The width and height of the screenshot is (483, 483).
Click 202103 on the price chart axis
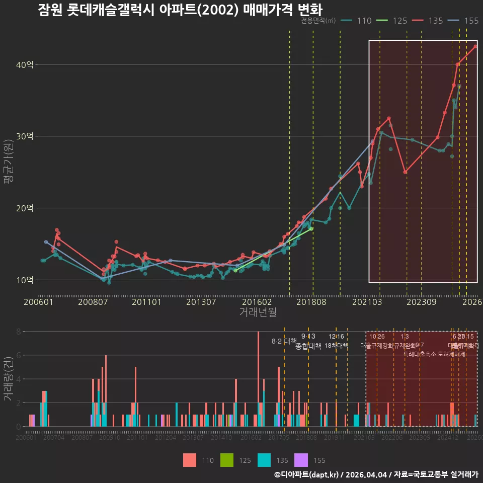(x=367, y=302)
